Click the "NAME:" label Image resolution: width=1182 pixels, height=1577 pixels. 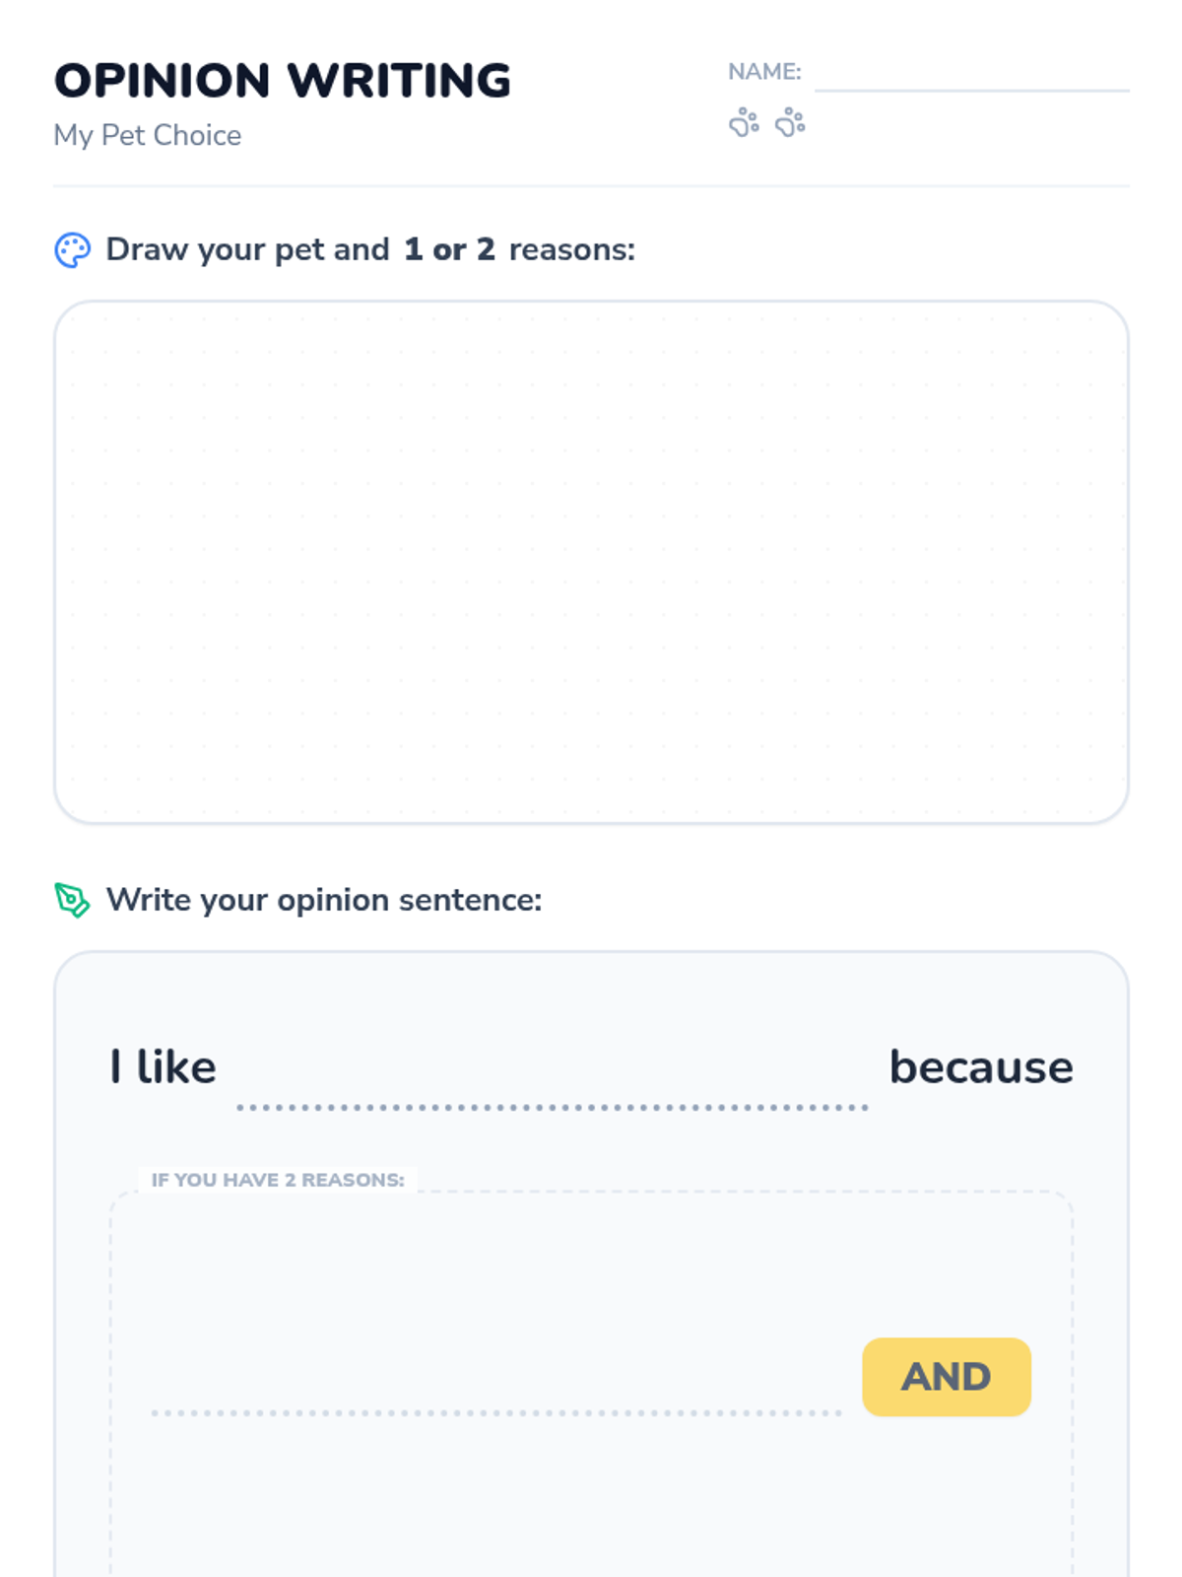tap(764, 72)
